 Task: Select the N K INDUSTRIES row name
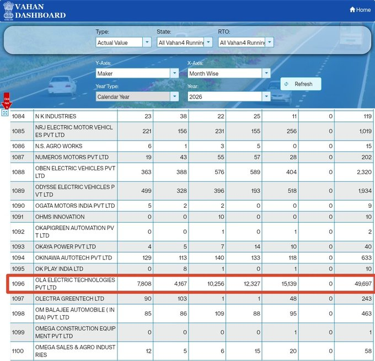click(x=56, y=116)
